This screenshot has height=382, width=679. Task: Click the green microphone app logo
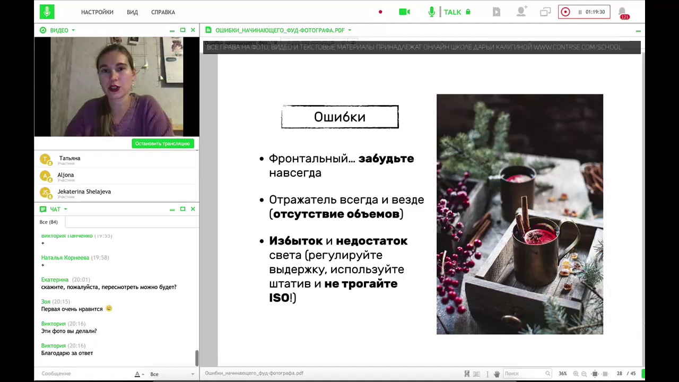(47, 12)
